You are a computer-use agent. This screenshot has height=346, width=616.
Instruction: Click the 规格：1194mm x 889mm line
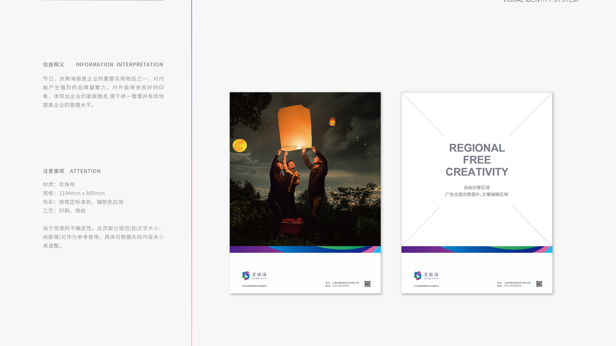[x=74, y=193]
